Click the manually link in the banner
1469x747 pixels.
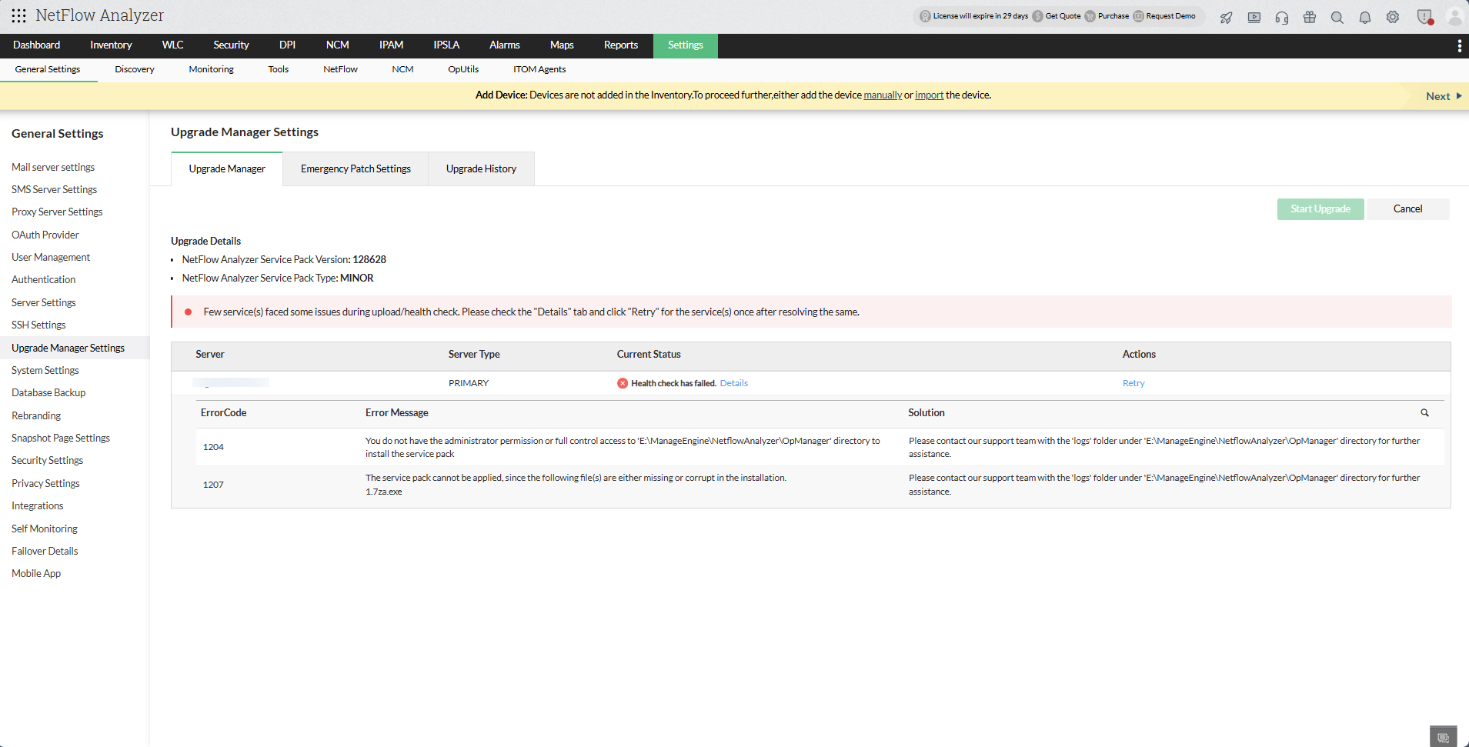(x=883, y=95)
